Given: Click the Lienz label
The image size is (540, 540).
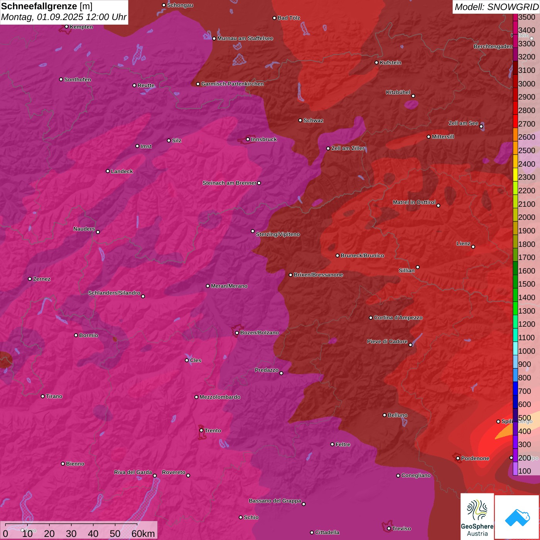Looking at the screenshot, I should tap(463, 243).
